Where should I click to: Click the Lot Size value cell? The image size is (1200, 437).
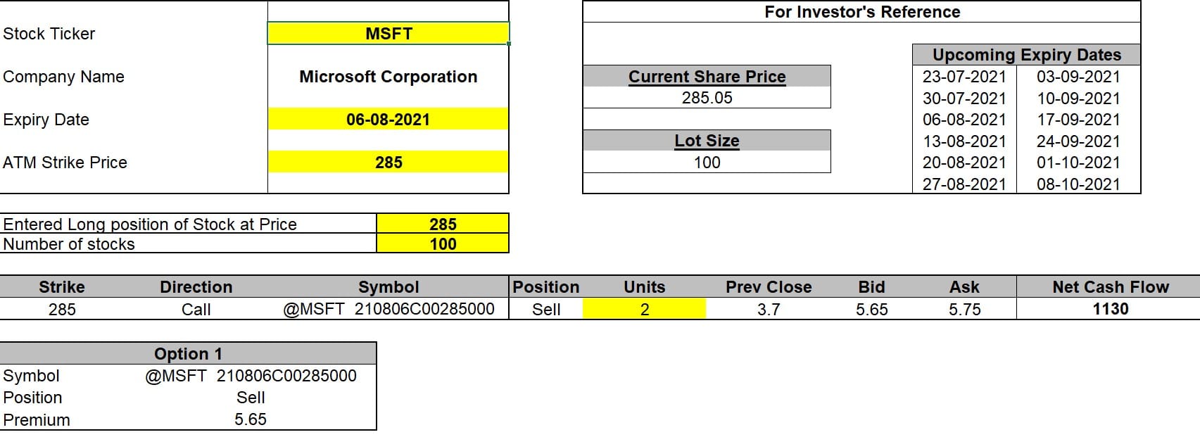point(707,163)
